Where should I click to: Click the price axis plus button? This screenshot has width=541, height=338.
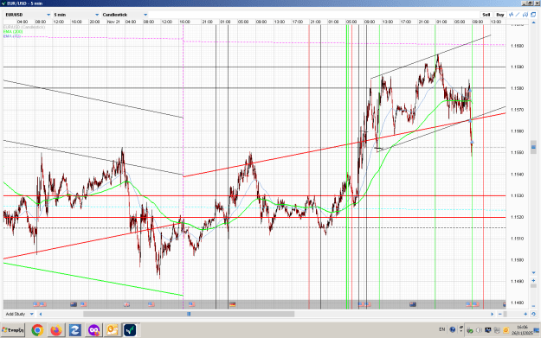[533, 280]
